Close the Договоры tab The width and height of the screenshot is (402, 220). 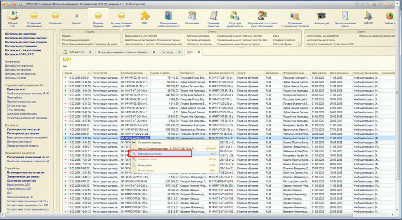click(x=180, y=52)
